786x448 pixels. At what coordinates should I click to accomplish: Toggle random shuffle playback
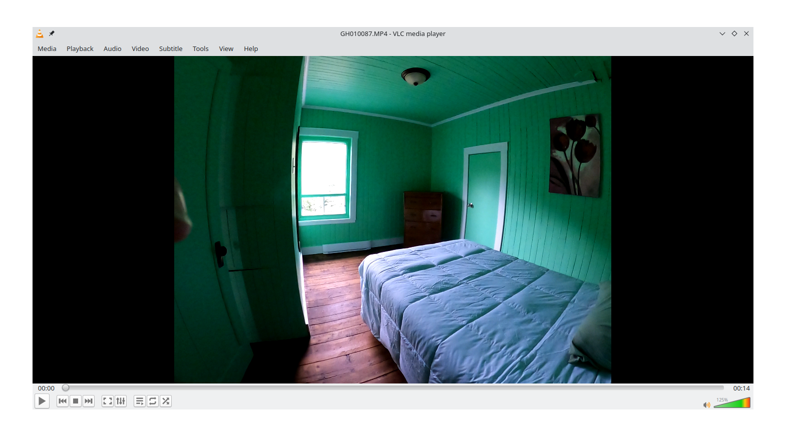coord(166,401)
